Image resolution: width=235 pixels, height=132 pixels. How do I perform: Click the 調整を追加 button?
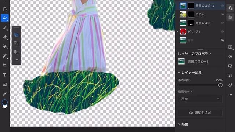pos(200,113)
